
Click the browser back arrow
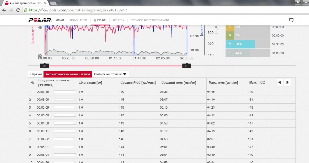pyautogui.click(x=4, y=10)
